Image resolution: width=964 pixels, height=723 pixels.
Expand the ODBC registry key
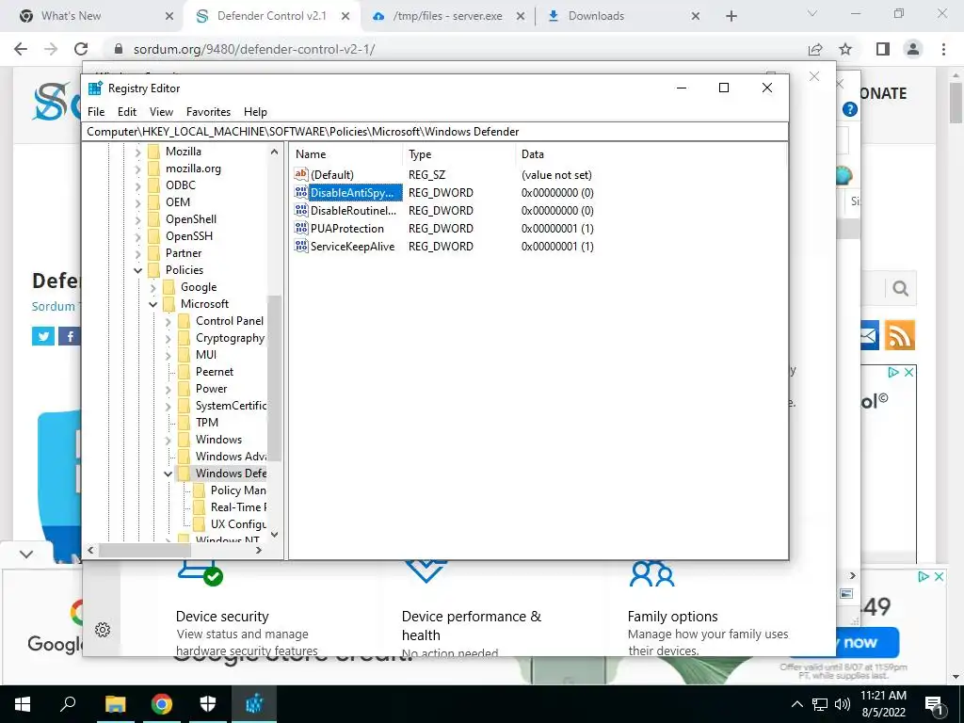[x=137, y=185]
